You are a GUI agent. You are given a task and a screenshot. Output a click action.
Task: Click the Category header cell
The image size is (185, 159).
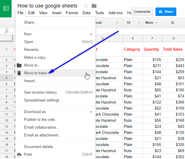[x=133, y=49]
